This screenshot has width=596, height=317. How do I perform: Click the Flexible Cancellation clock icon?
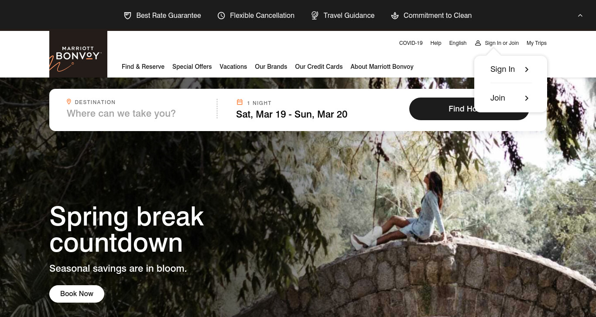click(x=221, y=16)
